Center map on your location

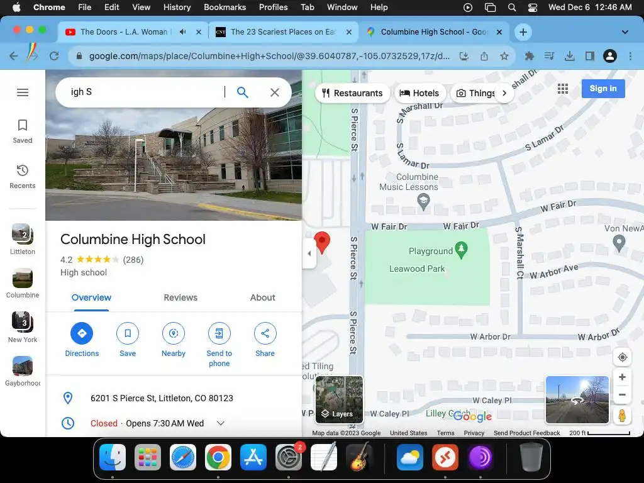[622, 357]
